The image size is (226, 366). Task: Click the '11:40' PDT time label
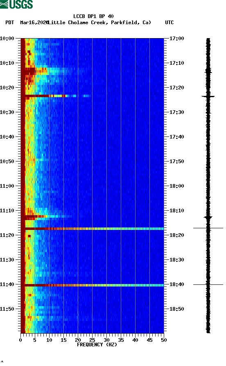[x=7, y=284]
